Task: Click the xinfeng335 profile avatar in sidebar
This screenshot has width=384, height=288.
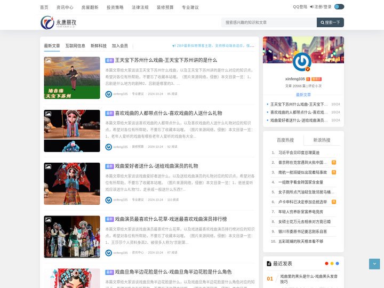Action: click(302, 62)
